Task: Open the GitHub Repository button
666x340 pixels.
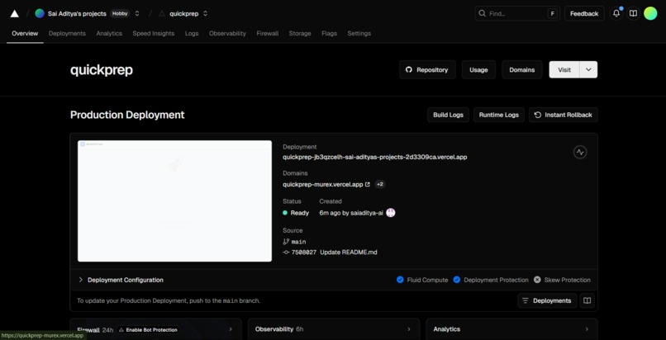Action: click(427, 70)
